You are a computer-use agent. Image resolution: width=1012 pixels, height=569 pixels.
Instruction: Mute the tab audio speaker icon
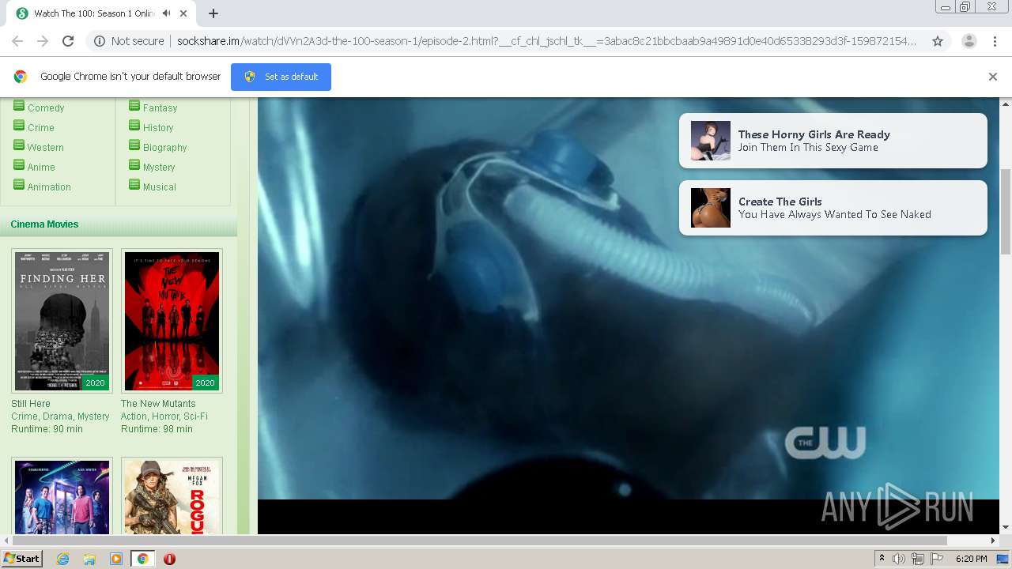tap(167, 13)
